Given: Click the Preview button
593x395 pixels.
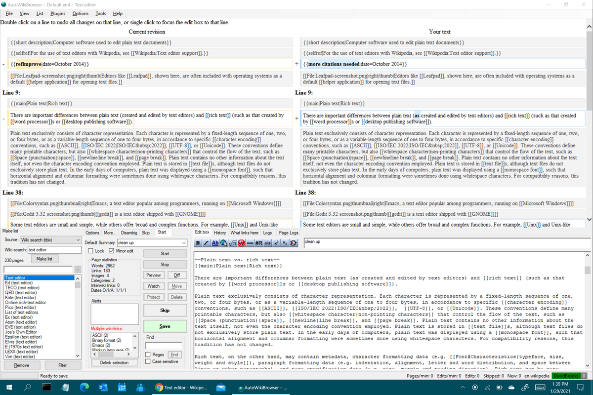Looking at the screenshot, I should [x=154, y=275].
